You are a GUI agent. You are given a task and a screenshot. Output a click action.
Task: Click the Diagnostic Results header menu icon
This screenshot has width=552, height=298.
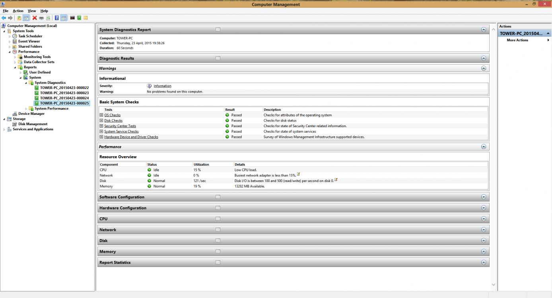pos(218,58)
